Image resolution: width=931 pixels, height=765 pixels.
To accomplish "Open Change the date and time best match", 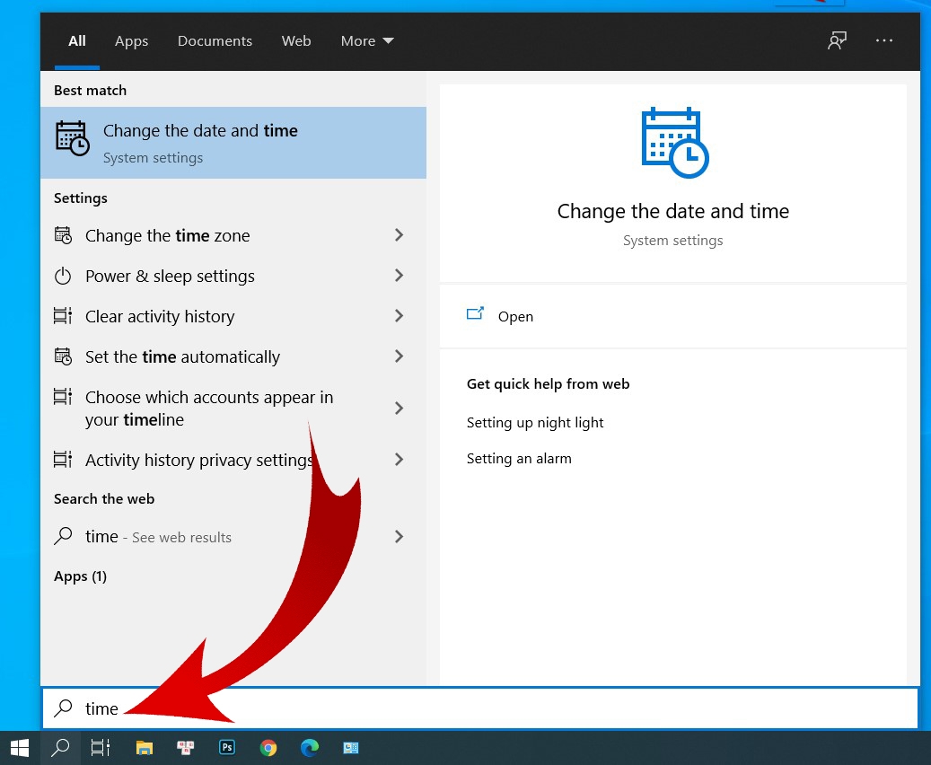I will pos(233,143).
